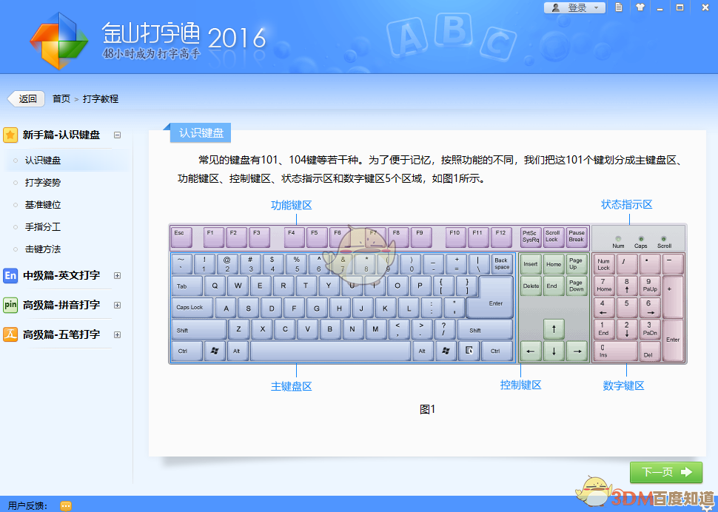Screen dimensions: 718x512
Task: Collapse the 新手篇-认识键盘 section
Action: tap(116, 135)
